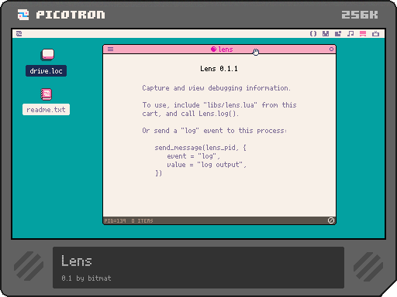Open the sprite graphics editor workspace
The width and height of the screenshot is (397, 297).
(326, 34)
